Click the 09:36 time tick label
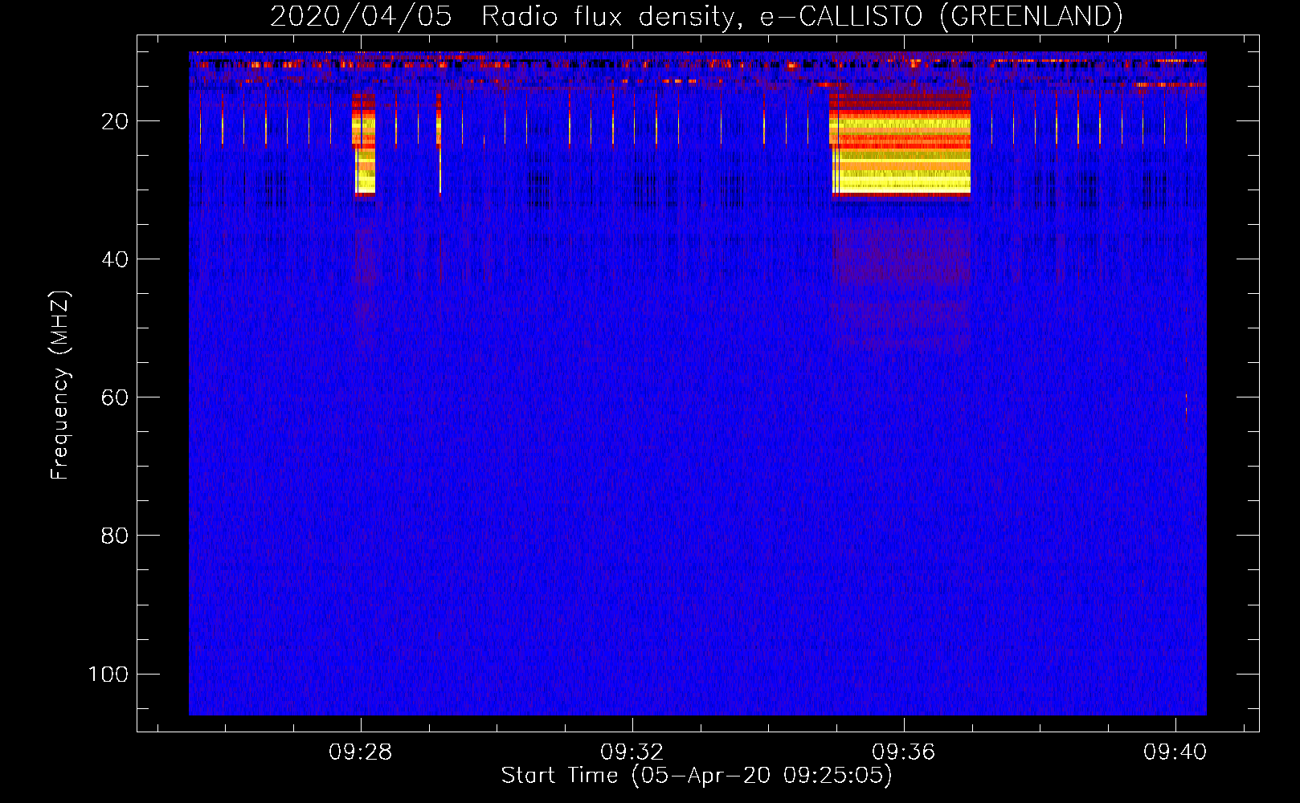 click(904, 752)
